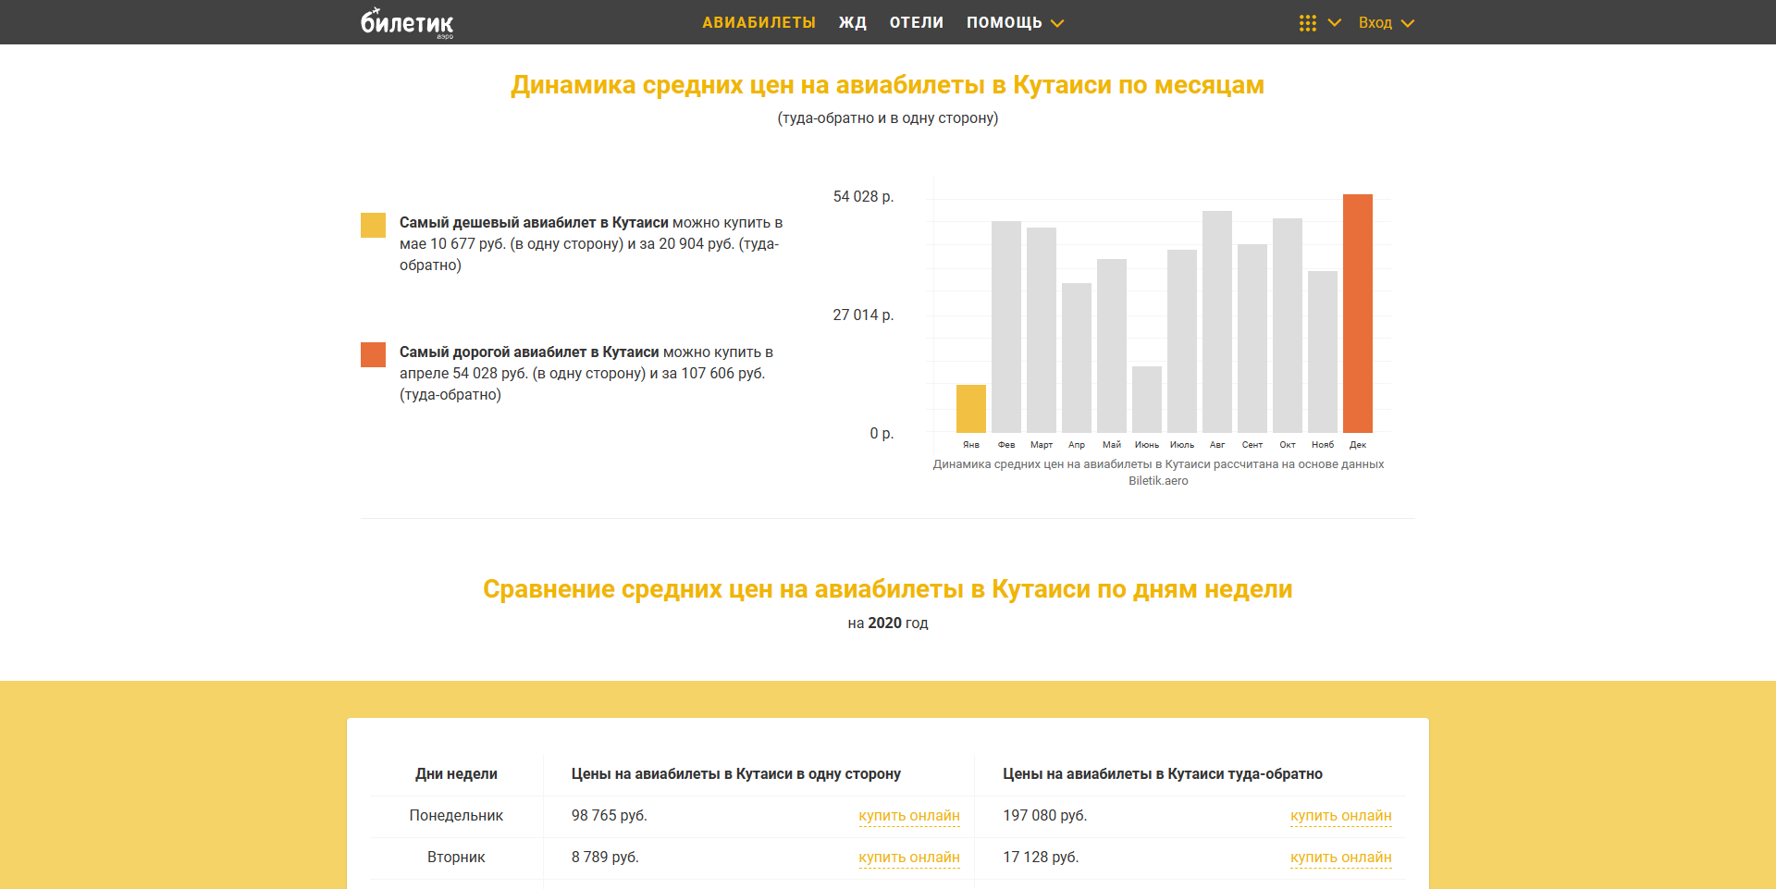Open the ОТЕЛИ section
The image size is (1776, 889).
coord(916,21)
